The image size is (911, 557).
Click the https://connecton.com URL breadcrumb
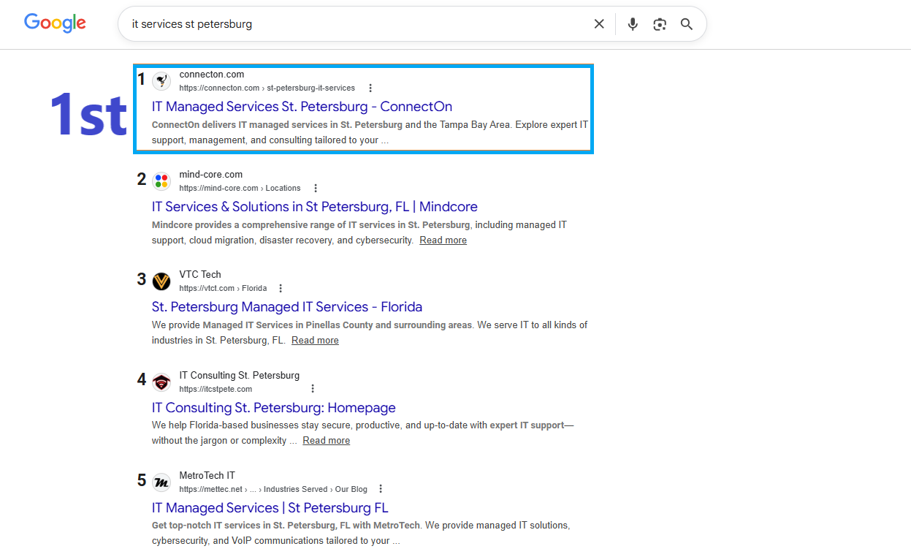coord(267,88)
